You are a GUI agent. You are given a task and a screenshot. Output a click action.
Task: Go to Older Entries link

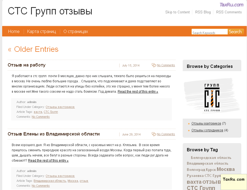tap(33, 49)
